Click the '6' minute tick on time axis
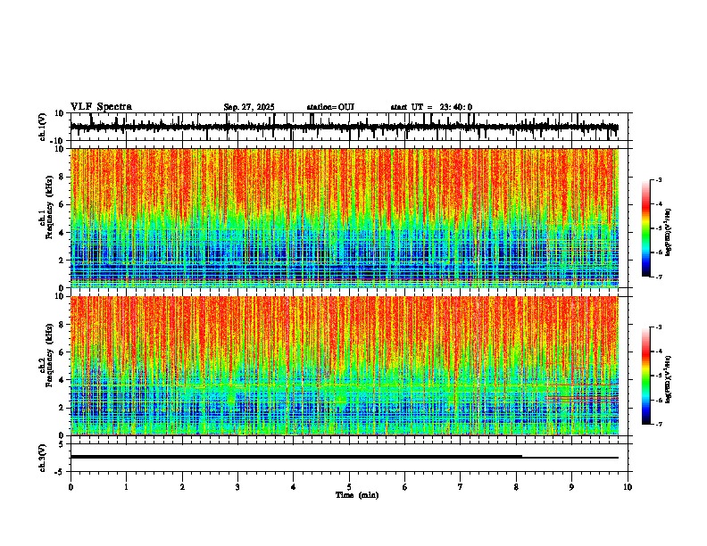The image size is (707, 546). [x=404, y=487]
